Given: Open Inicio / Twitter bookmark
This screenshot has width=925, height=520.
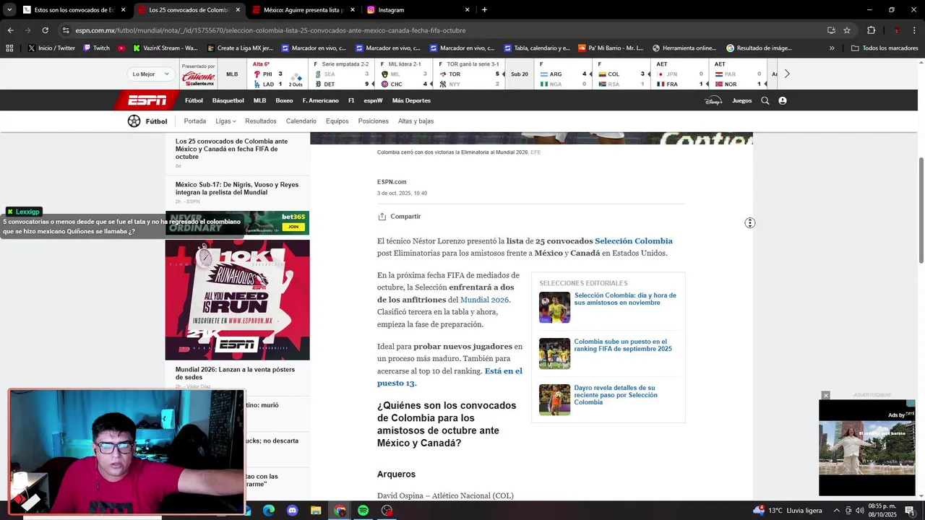Looking at the screenshot, I should (51, 48).
